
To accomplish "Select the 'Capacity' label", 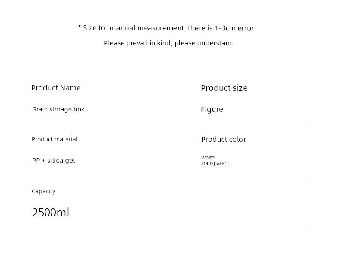I will coord(43,191).
